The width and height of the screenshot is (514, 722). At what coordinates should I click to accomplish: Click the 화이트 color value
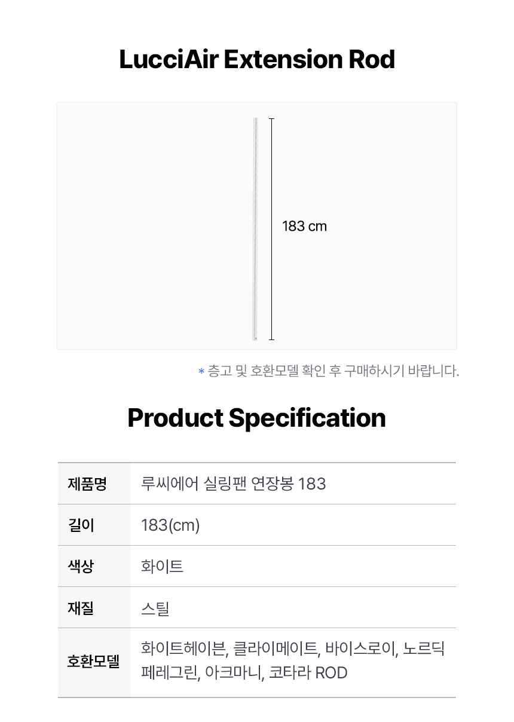162,566
